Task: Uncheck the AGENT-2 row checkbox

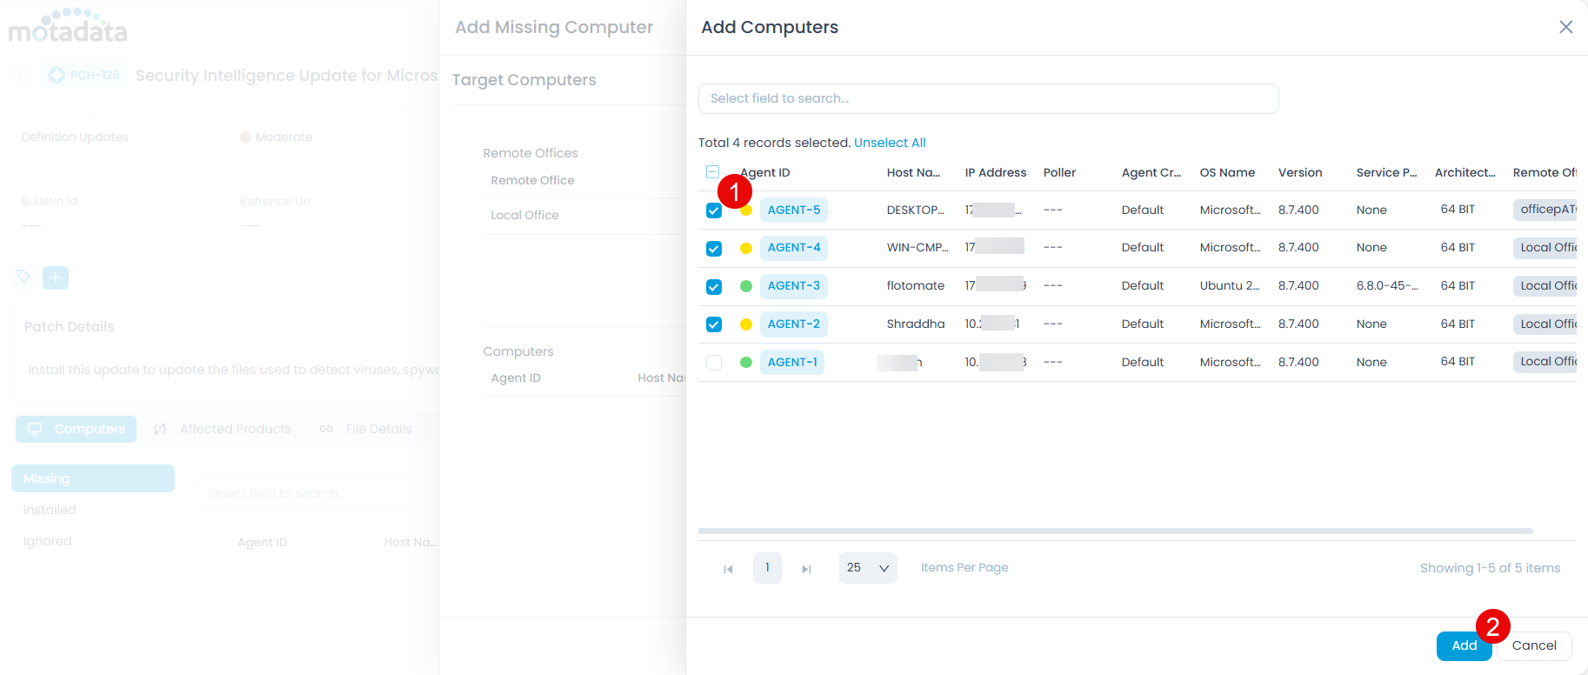Action: click(x=714, y=324)
